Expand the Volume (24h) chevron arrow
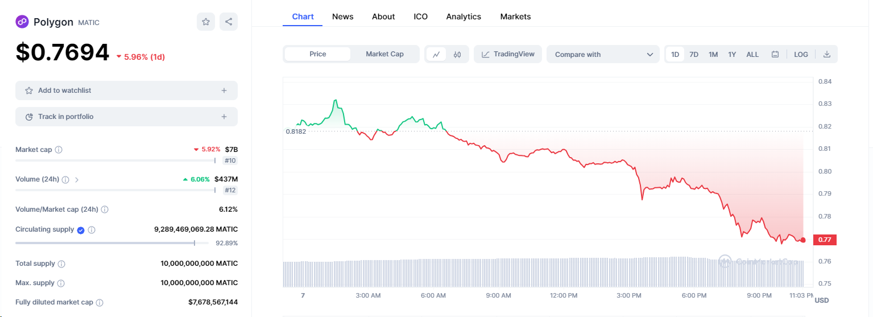Screen dimensions: 873x317 click(x=77, y=179)
